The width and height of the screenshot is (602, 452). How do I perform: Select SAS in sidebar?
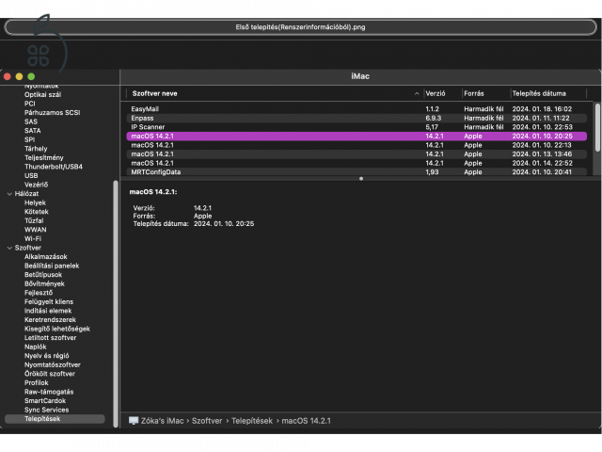[31, 121]
